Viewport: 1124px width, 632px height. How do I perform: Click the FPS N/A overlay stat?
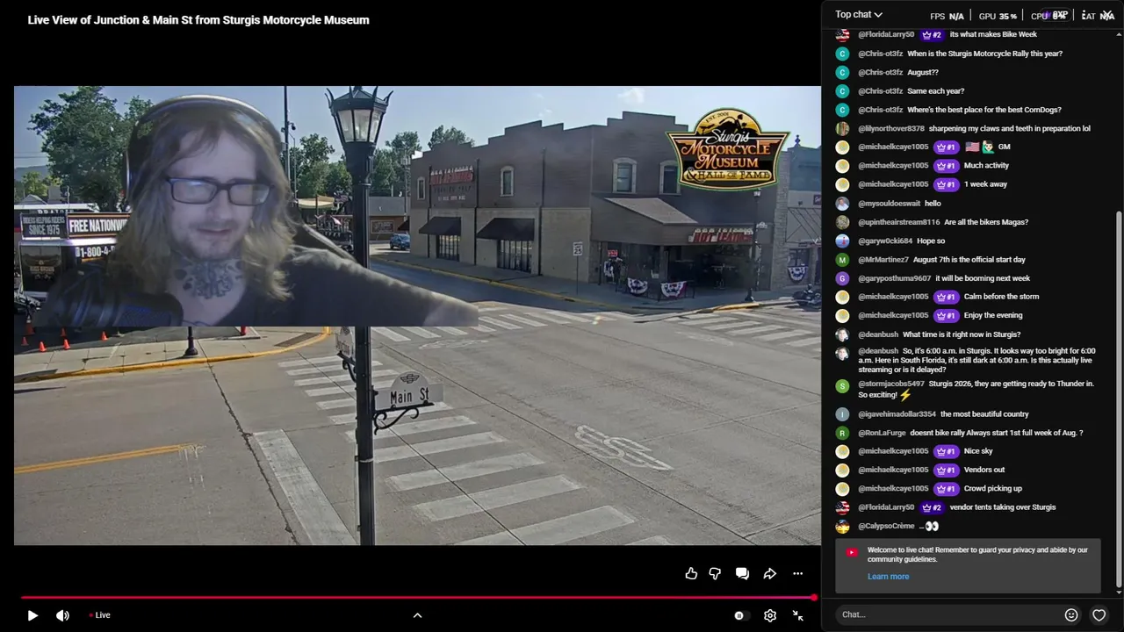(x=947, y=16)
